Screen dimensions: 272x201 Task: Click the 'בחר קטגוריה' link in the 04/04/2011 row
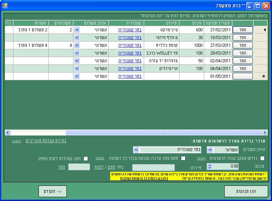(130, 69)
